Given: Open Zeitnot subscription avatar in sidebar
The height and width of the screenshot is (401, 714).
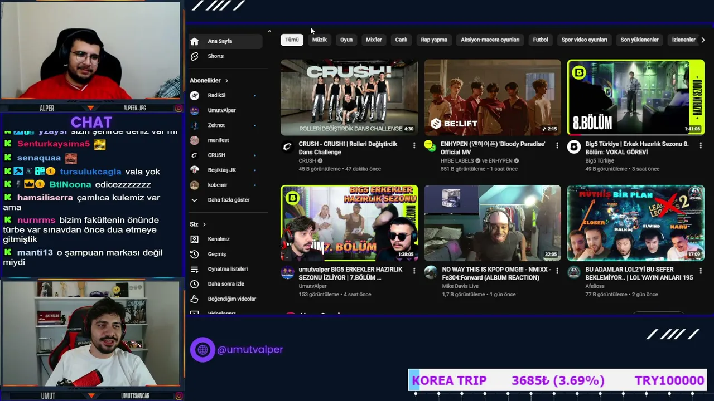Looking at the screenshot, I should tap(194, 125).
